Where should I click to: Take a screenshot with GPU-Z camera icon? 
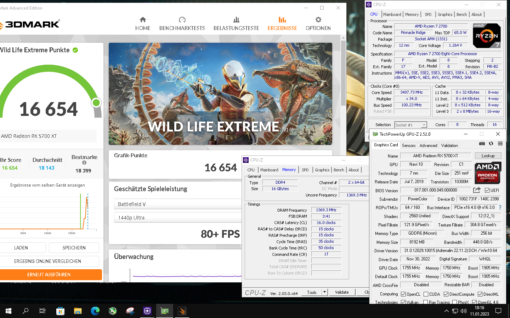coord(482,143)
